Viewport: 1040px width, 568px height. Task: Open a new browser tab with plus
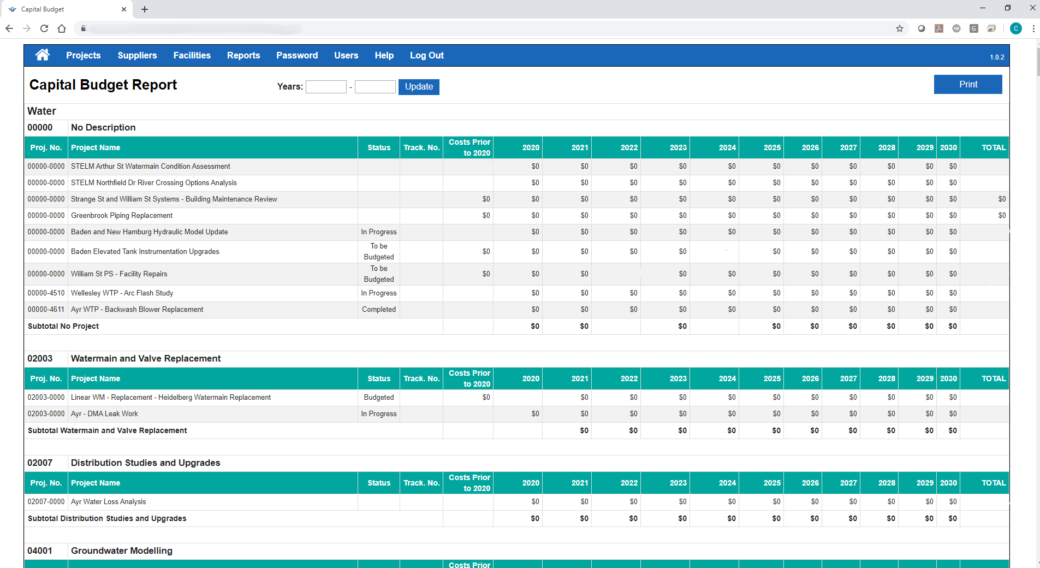(145, 9)
